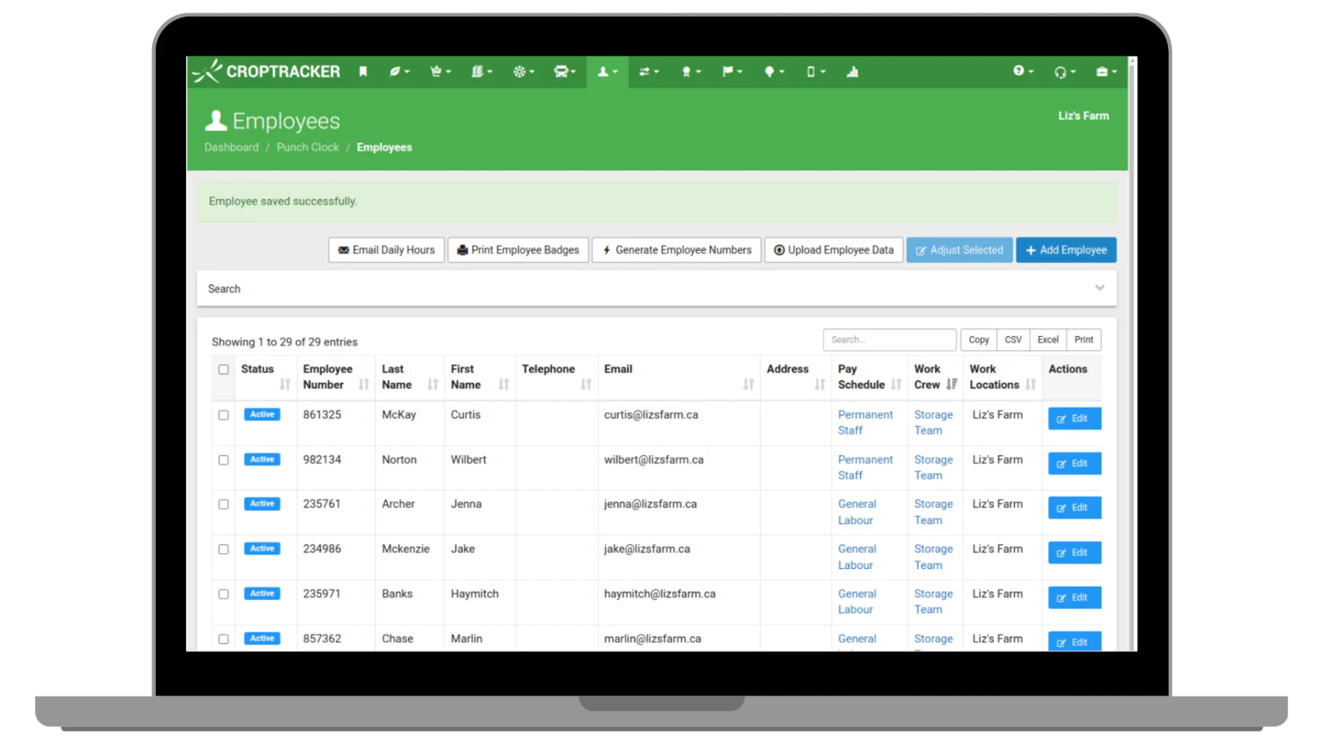Click Adjust Selected button
Image resolution: width=1323 pixels, height=744 pixels.
(x=959, y=250)
